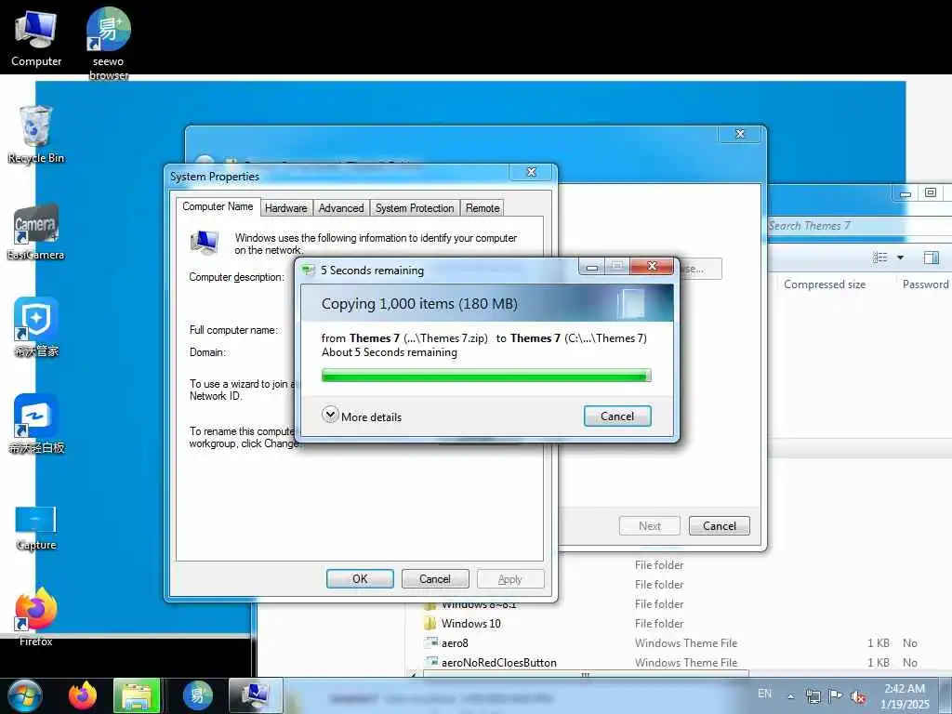Click the Explorer horizontal scrollbar

pyautogui.click(x=586, y=675)
